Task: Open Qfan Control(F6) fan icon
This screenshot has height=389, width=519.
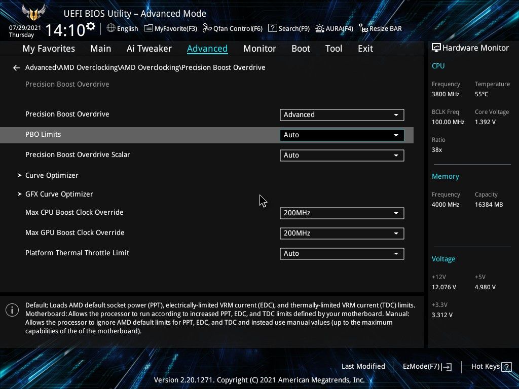Action: tap(207, 28)
